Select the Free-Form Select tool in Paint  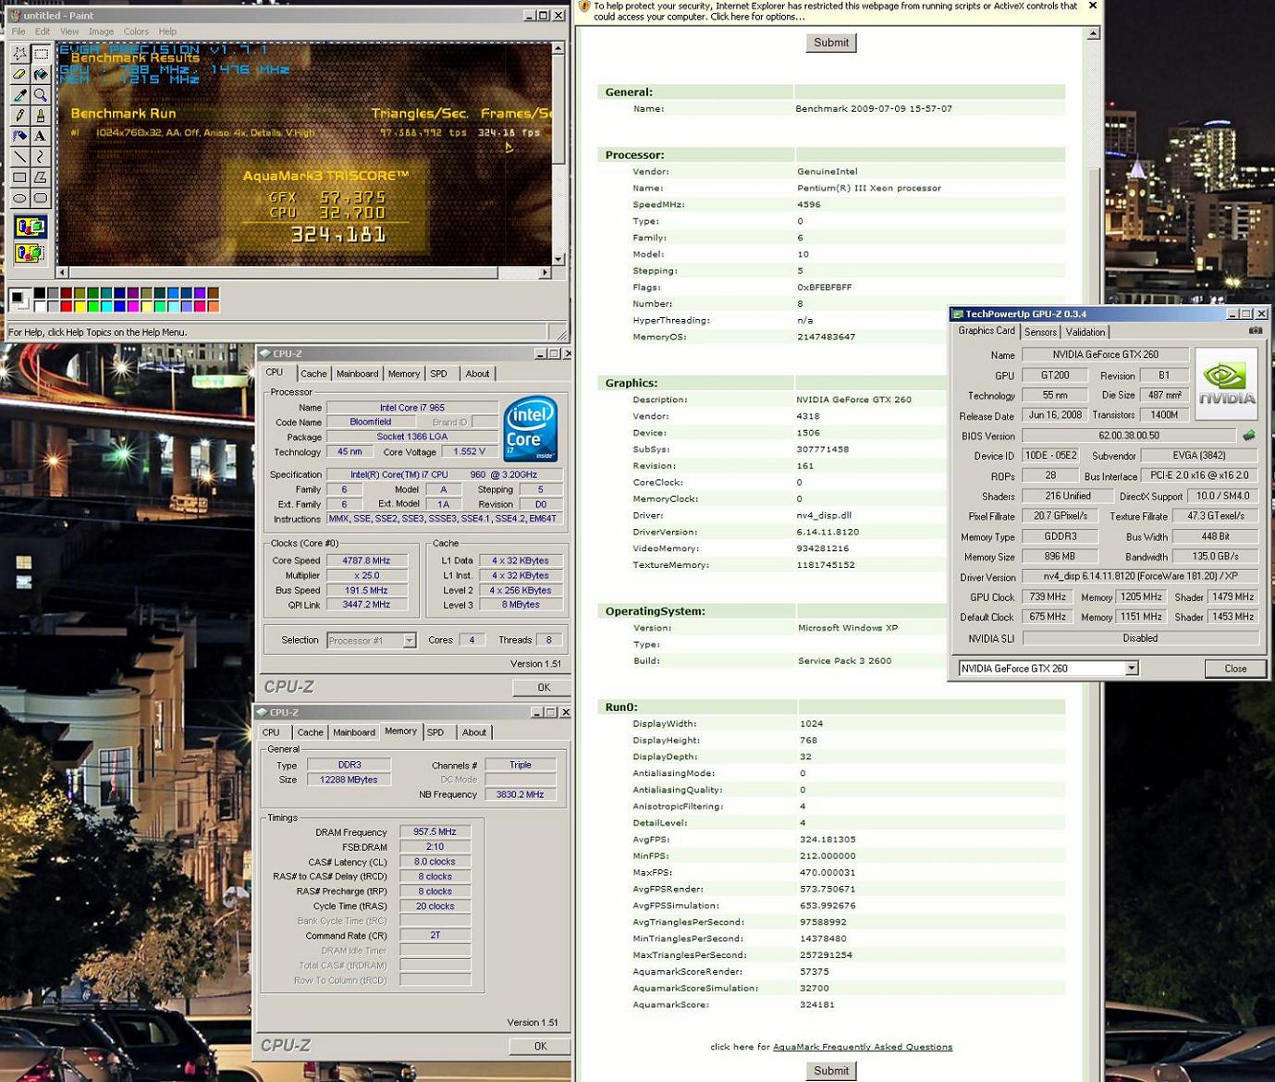[19, 54]
